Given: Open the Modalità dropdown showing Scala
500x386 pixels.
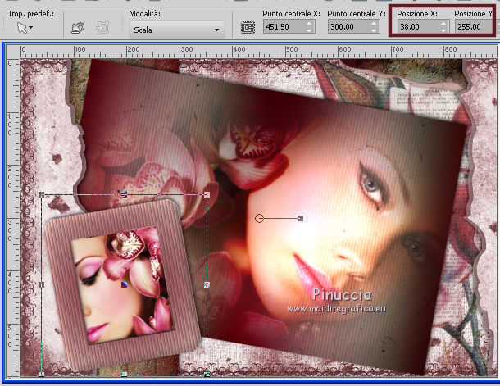Looking at the screenshot, I should pos(177,30).
